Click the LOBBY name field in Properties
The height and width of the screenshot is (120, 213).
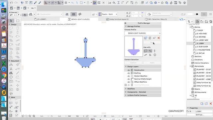[x=204, y=111]
